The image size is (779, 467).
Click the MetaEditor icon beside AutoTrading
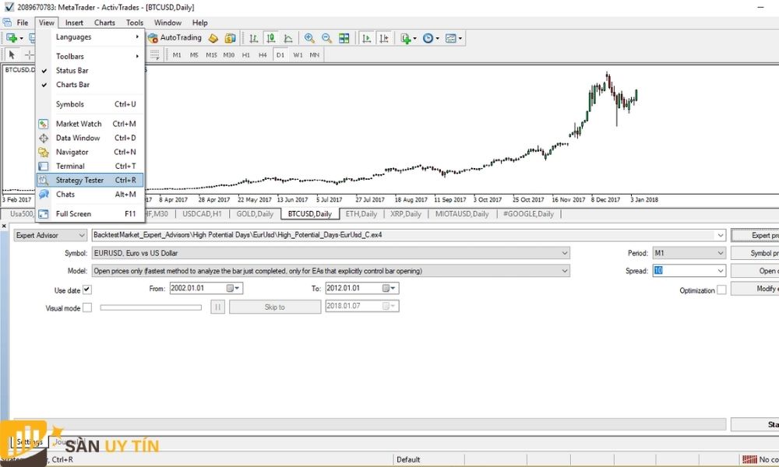[213, 38]
